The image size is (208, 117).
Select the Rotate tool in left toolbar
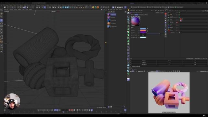pos(1,23)
